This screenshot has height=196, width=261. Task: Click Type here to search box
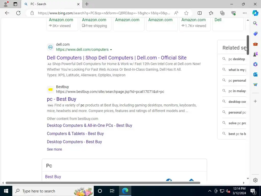coord(53,191)
